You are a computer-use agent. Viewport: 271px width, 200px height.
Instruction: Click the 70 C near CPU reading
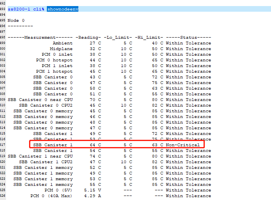tap(95, 100)
